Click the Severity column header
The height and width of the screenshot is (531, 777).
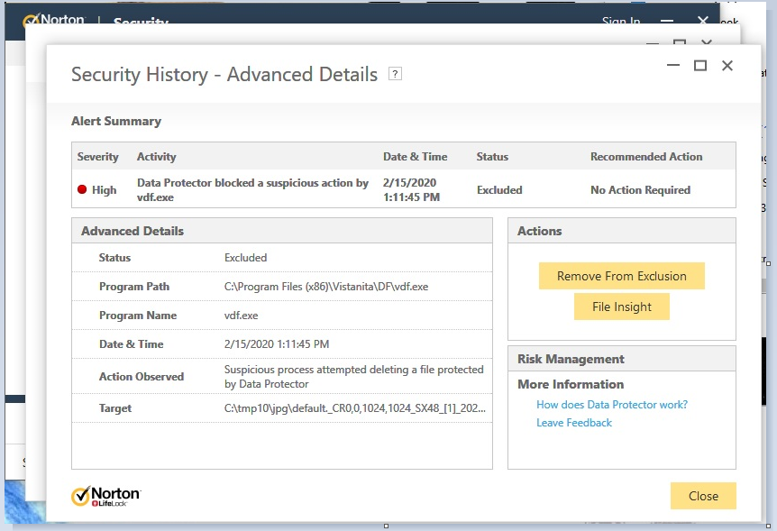tap(97, 157)
